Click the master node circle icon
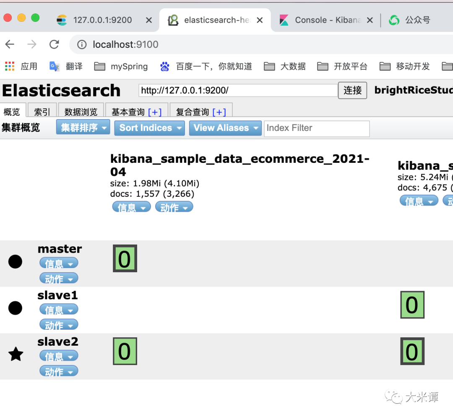 [x=16, y=262]
